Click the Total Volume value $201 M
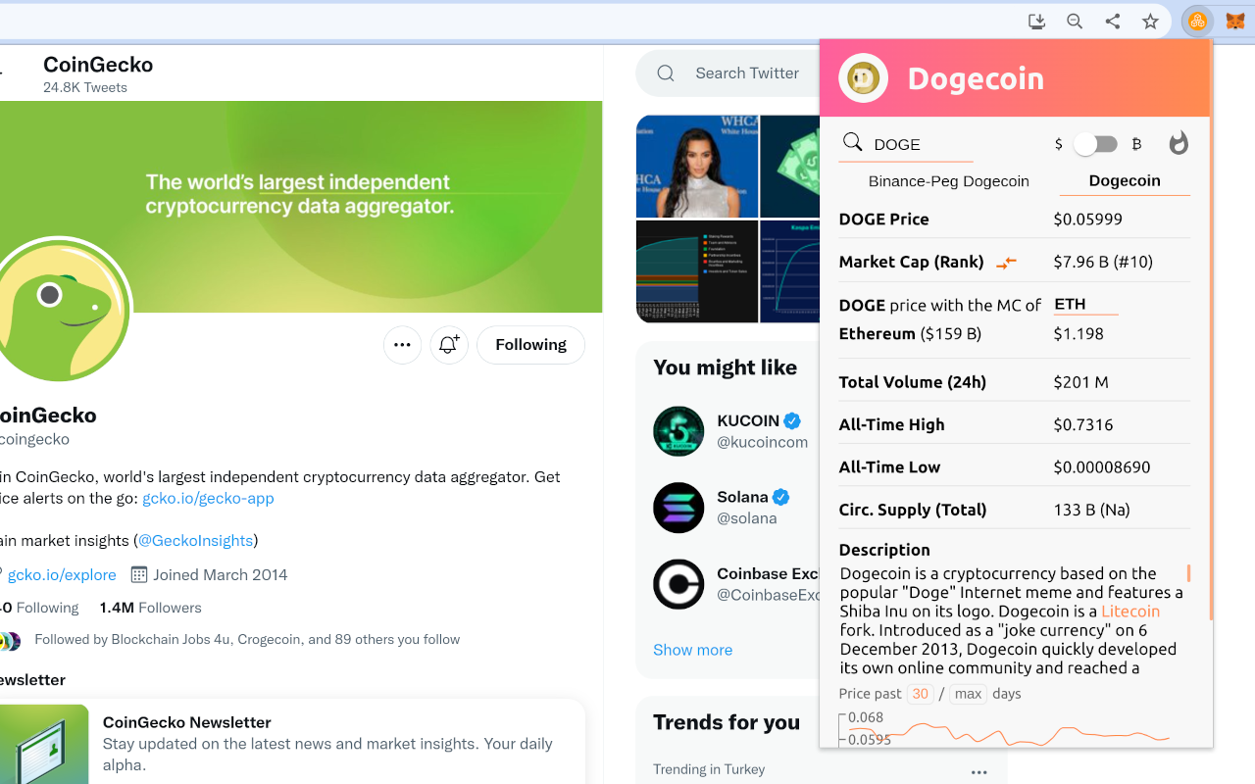The height and width of the screenshot is (784, 1255). [1080, 382]
